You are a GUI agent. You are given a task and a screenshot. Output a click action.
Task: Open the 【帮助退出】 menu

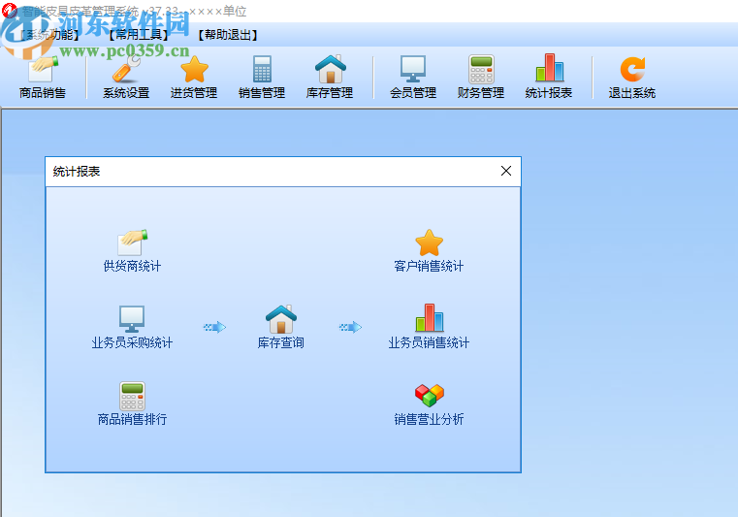click(x=228, y=35)
